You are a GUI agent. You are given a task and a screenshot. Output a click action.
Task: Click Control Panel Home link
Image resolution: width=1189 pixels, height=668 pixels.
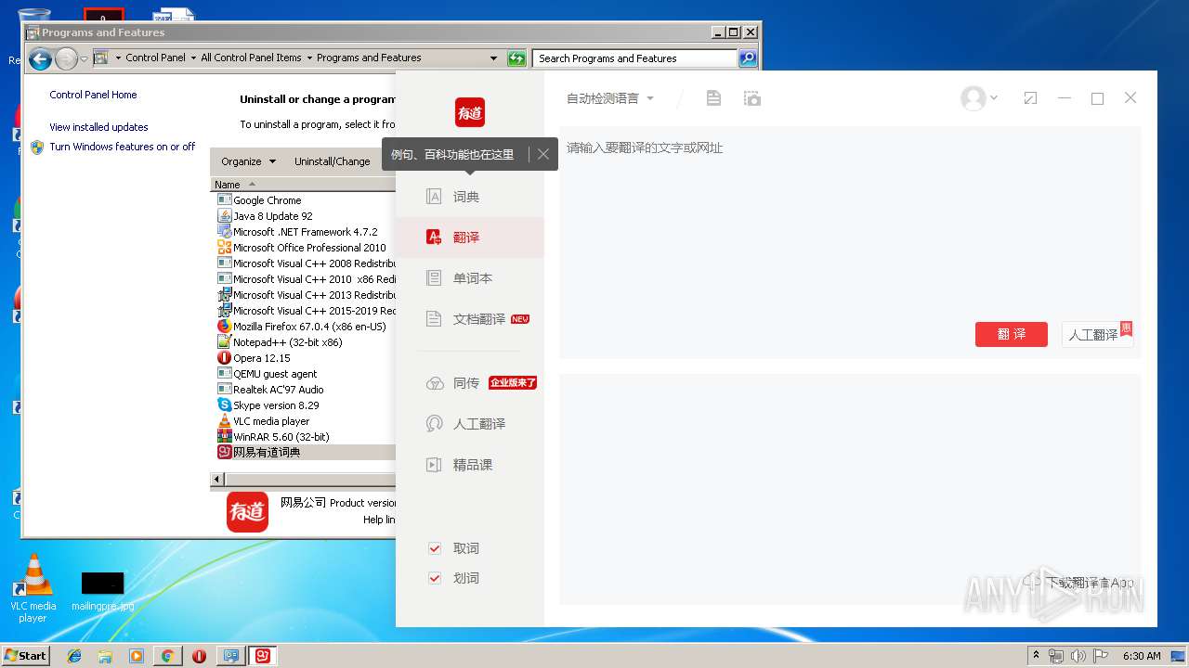click(93, 95)
